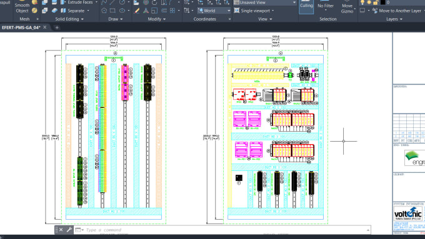Click the Rotate tool icon in Modify
Image resolution: width=425 pixels, height=239 pixels.
pos(154,2)
